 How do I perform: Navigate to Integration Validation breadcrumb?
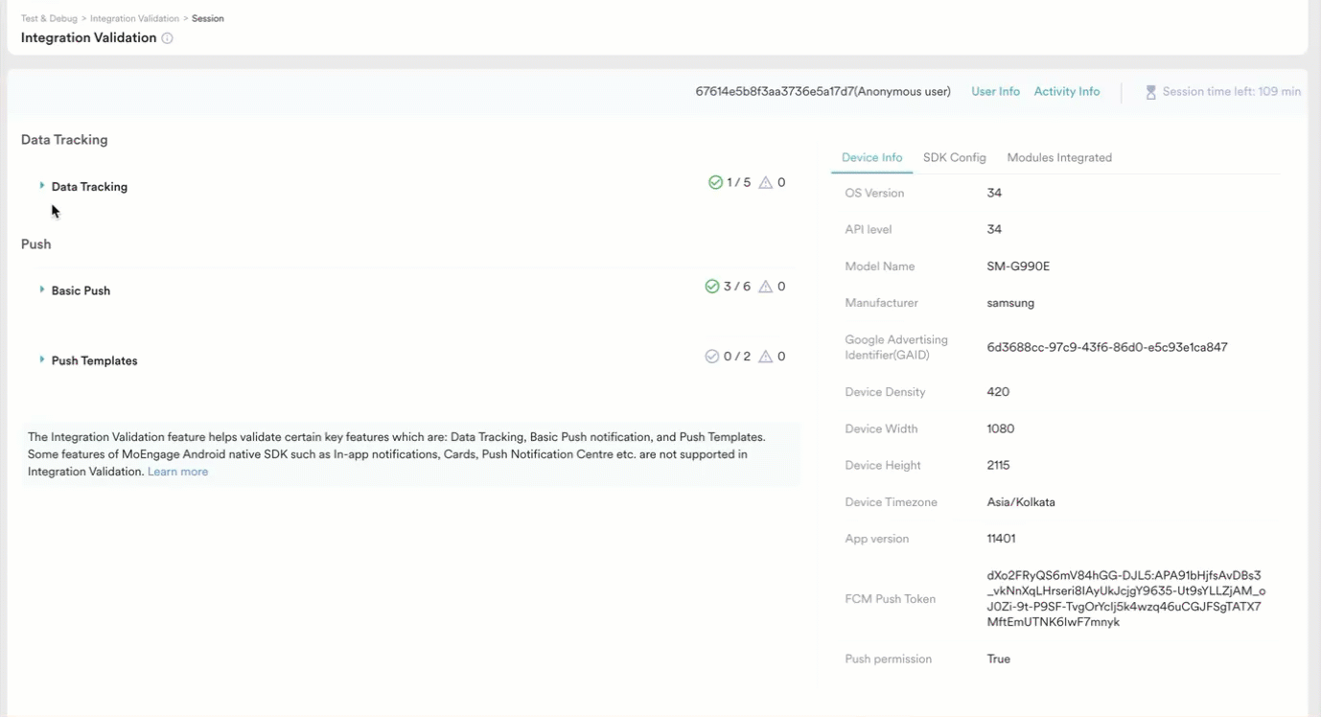(134, 18)
